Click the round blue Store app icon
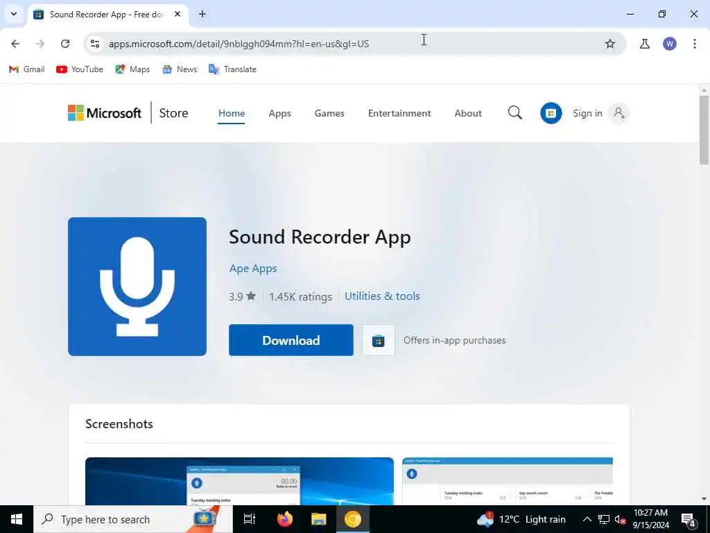The height and width of the screenshot is (533, 710). coord(551,113)
